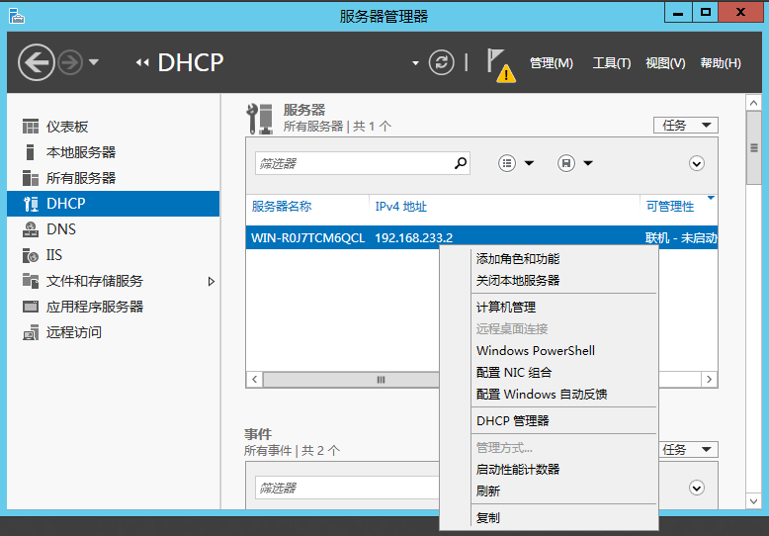Select the DNS role in the sidebar
The width and height of the screenshot is (769, 536).
tap(114, 229)
